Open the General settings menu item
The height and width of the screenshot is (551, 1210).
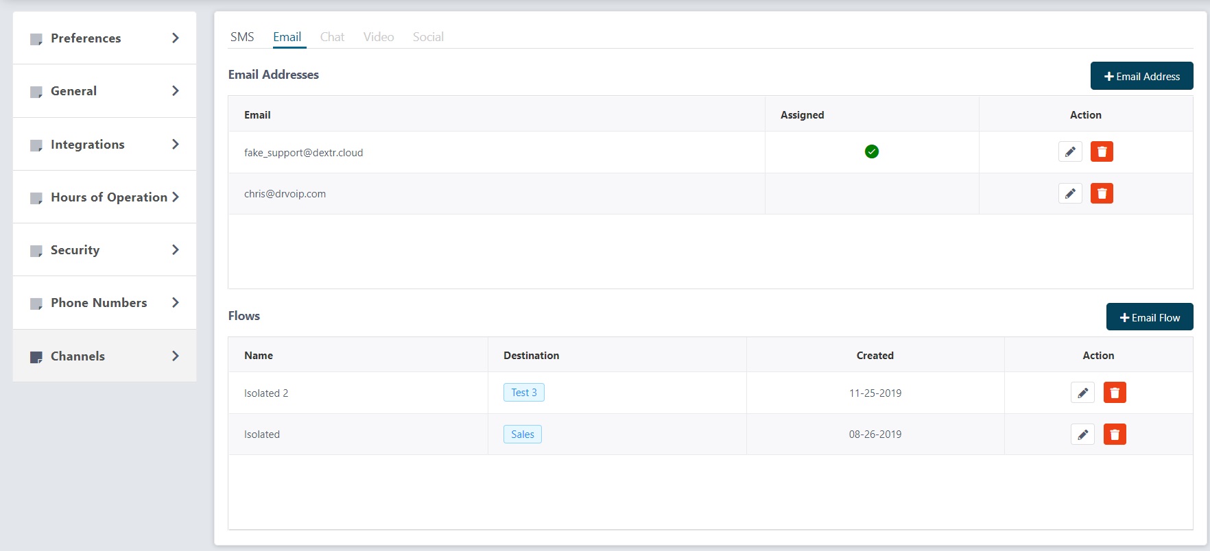[104, 90]
